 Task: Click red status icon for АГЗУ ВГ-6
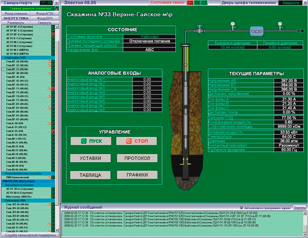pyautogui.click(x=53, y=34)
